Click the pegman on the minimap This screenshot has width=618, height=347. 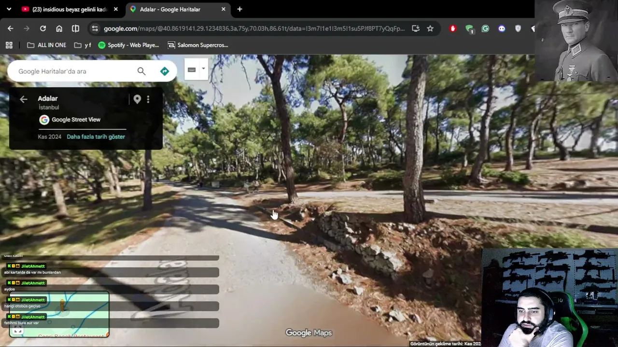pyautogui.click(x=62, y=305)
